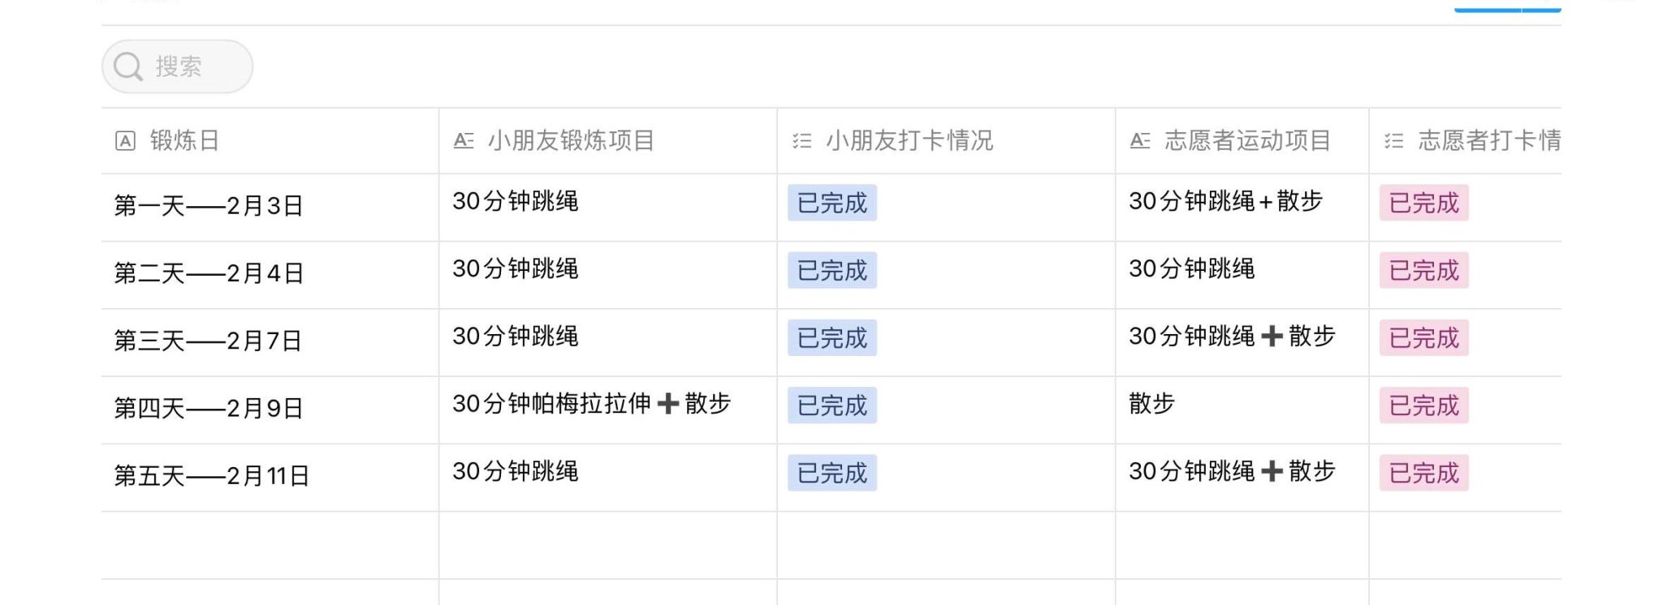The image size is (1663, 605).
Task: Select the 志愿者运动项目 column header label
Action: (1247, 141)
